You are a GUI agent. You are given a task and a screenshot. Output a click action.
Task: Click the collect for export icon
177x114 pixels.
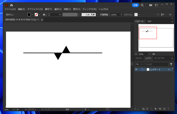tap(143, 109)
